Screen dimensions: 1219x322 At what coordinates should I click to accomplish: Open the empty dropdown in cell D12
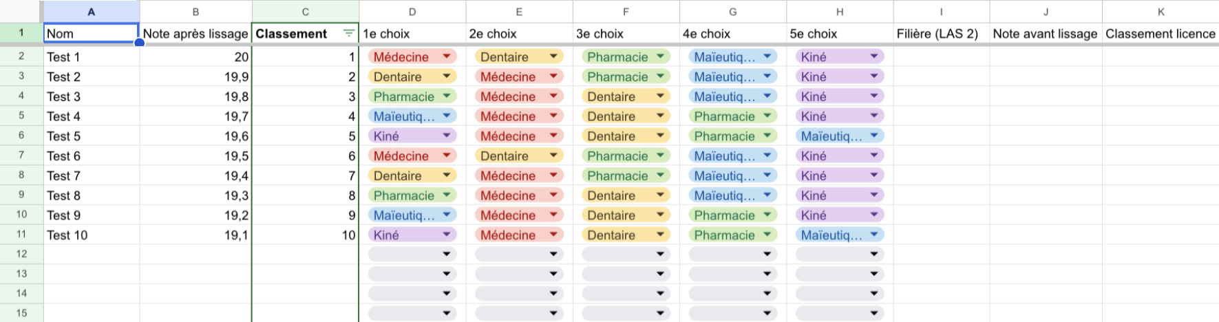[x=447, y=255]
